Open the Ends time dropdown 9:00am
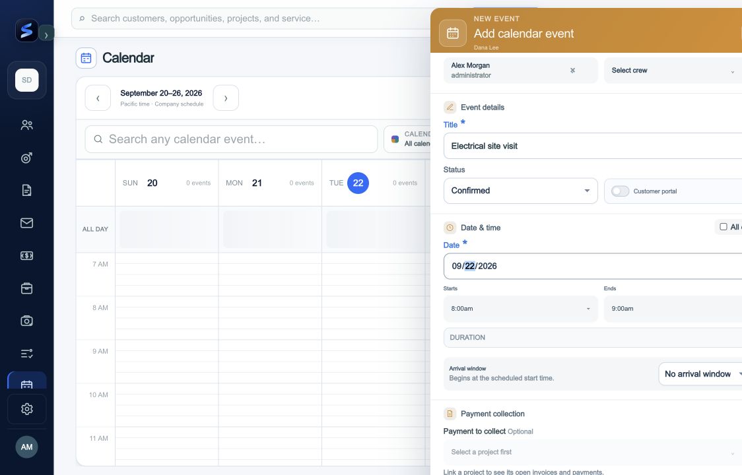742x475 pixels. pos(673,309)
